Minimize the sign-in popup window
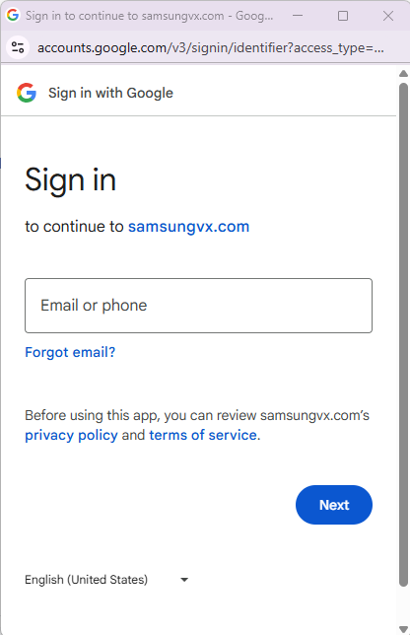410x635 pixels. 298,16
